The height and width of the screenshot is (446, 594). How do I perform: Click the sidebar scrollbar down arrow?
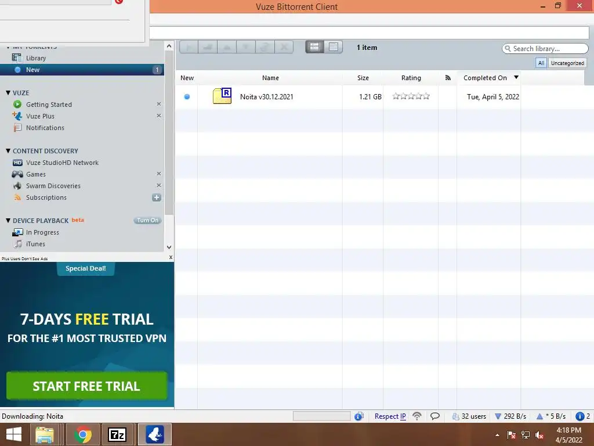[x=169, y=247]
